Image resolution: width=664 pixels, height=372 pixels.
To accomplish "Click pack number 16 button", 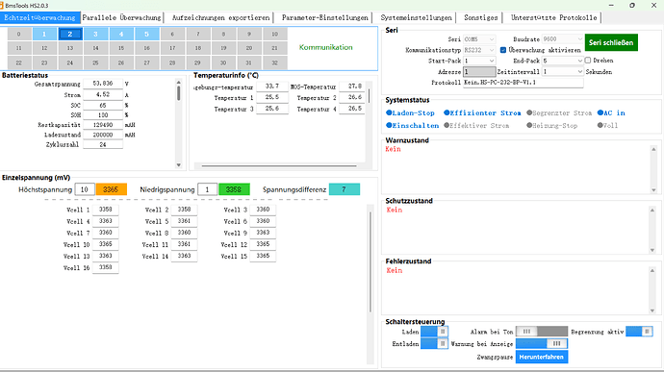I will pos(146,48).
